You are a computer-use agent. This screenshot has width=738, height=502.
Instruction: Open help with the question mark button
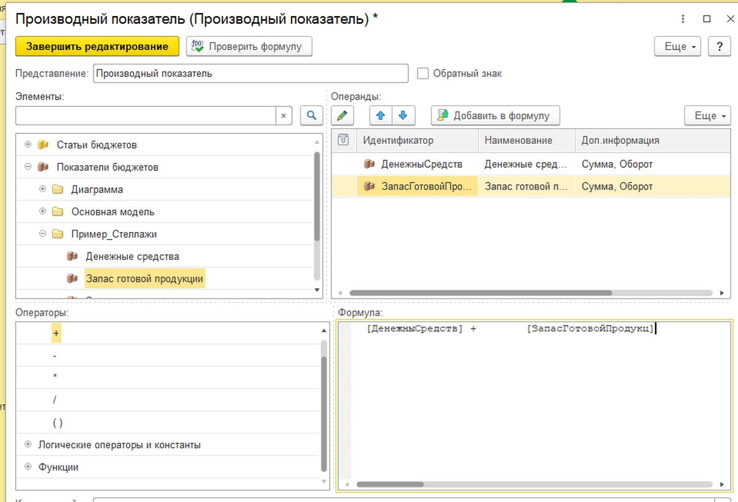[719, 47]
